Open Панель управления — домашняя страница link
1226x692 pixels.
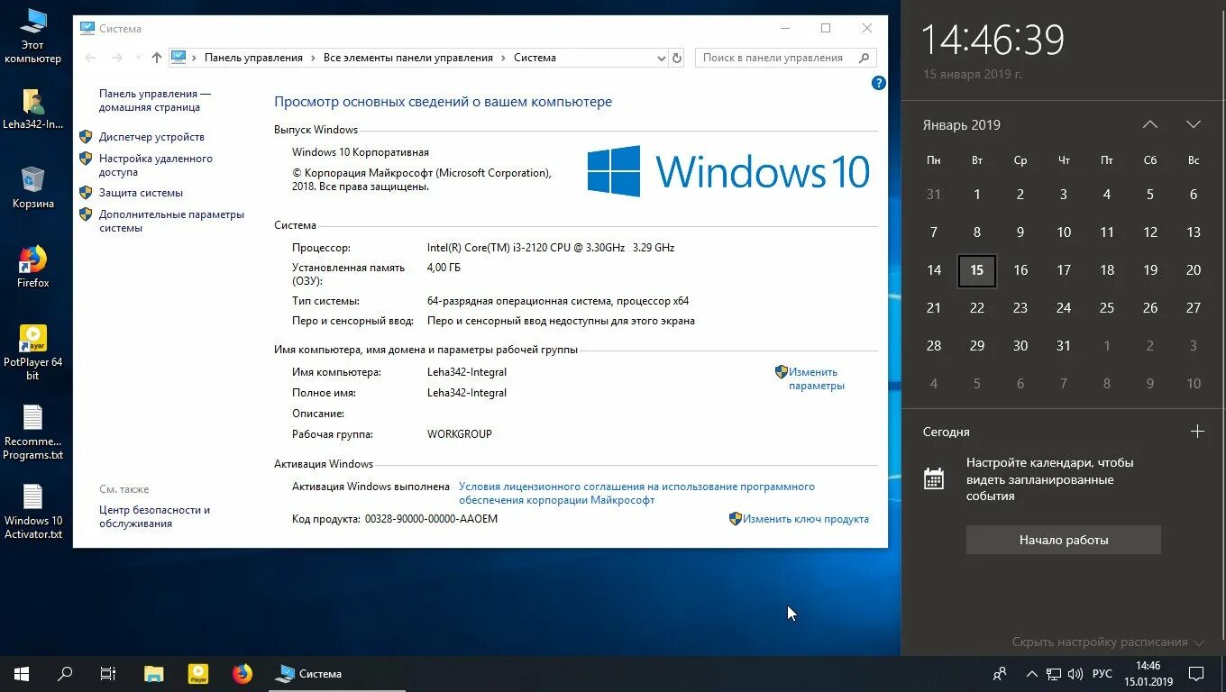click(x=155, y=100)
